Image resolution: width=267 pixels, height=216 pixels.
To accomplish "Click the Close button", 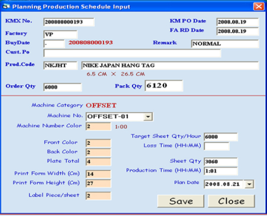I will pos(231,201).
